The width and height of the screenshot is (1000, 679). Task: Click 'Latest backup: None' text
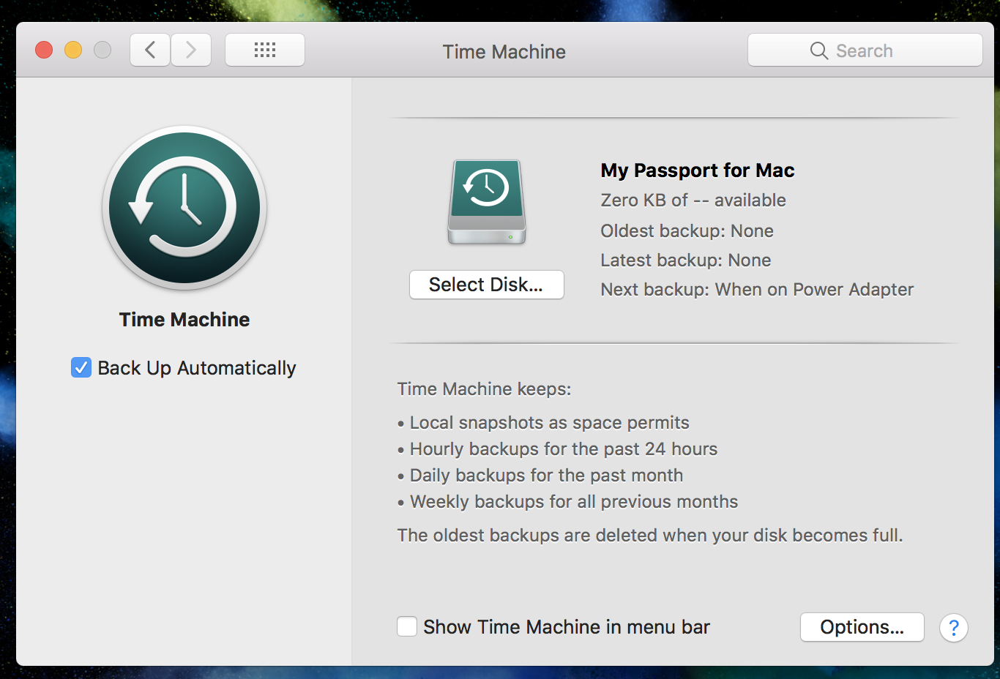tap(685, 260)
